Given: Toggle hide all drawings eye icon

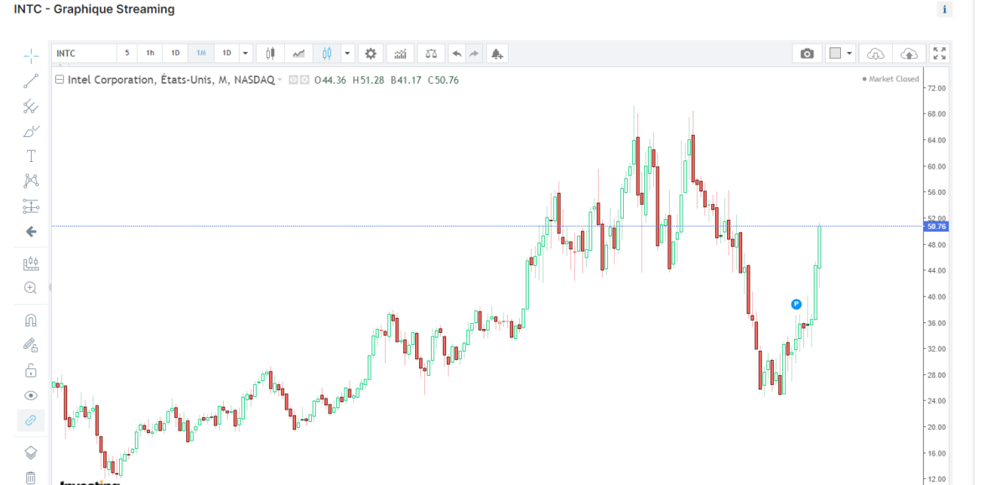Looking at the screenshot, I should tap(31, 395).
